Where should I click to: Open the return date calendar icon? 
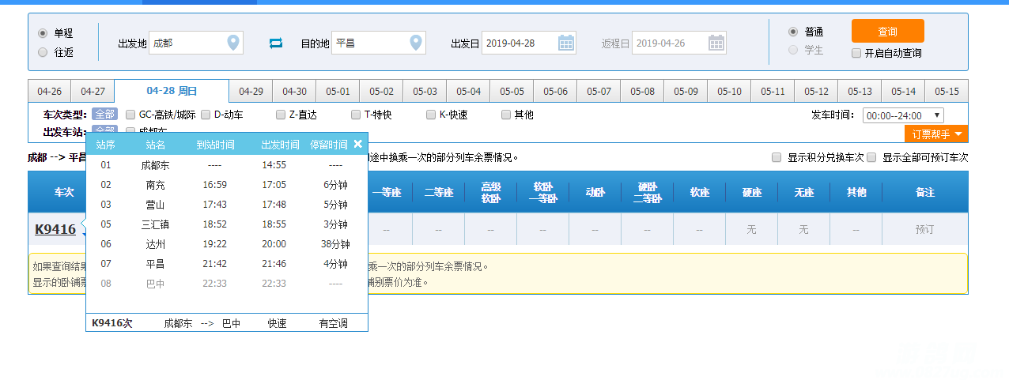[716, 43]
